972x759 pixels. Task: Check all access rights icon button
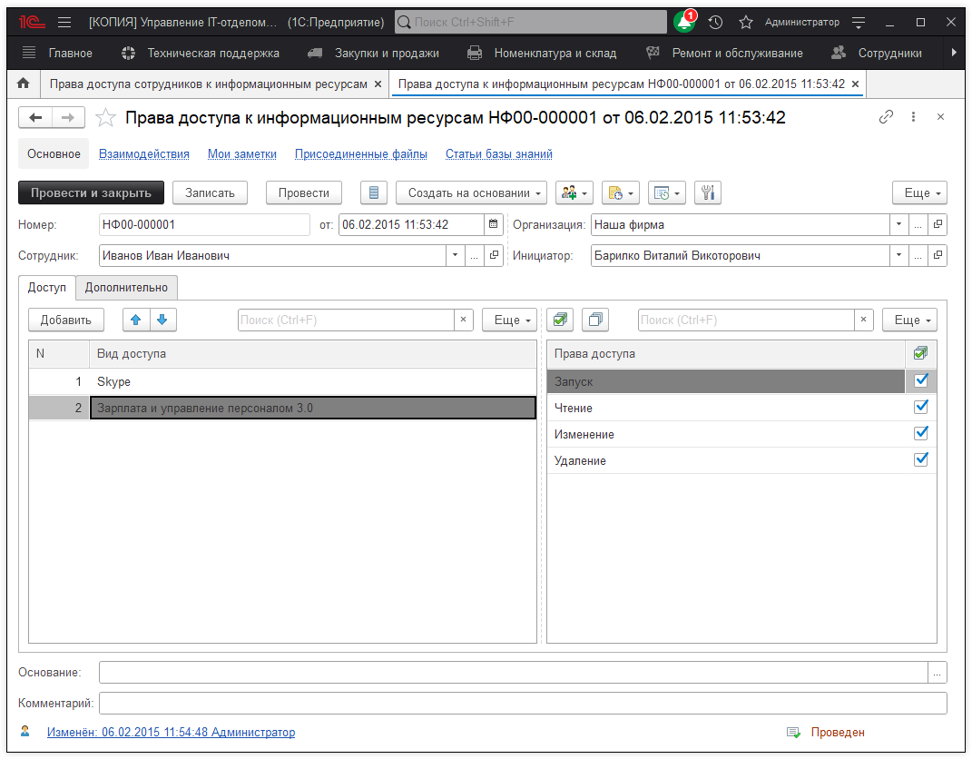coord(560,320)
